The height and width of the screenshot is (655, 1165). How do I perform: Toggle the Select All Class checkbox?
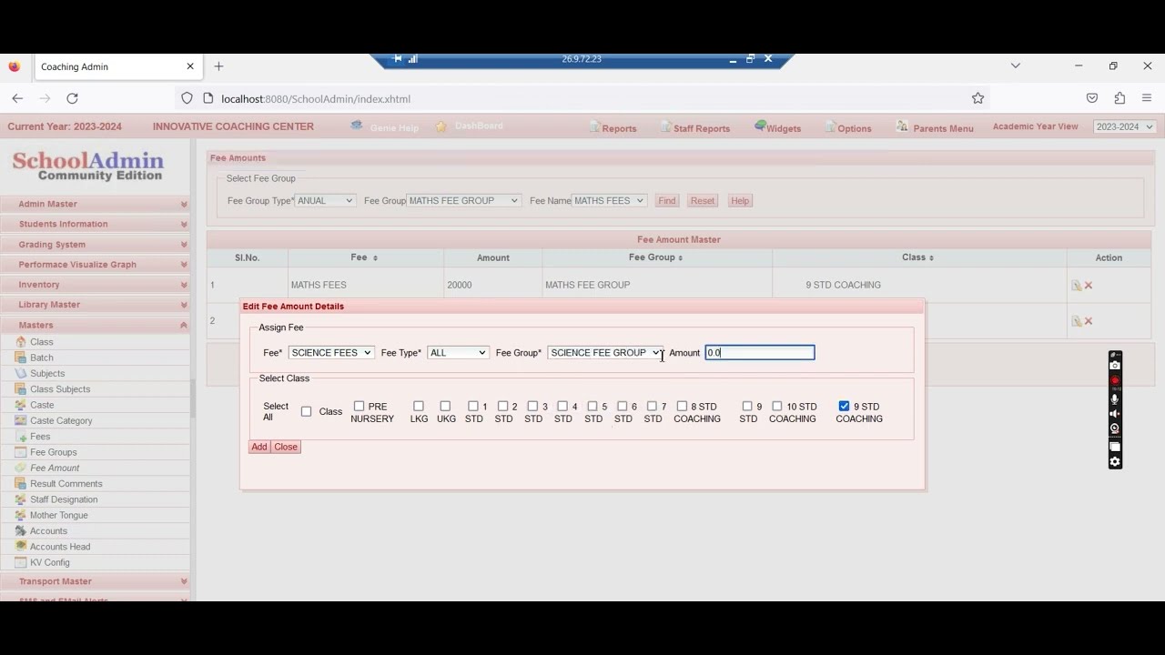(306, 412)
